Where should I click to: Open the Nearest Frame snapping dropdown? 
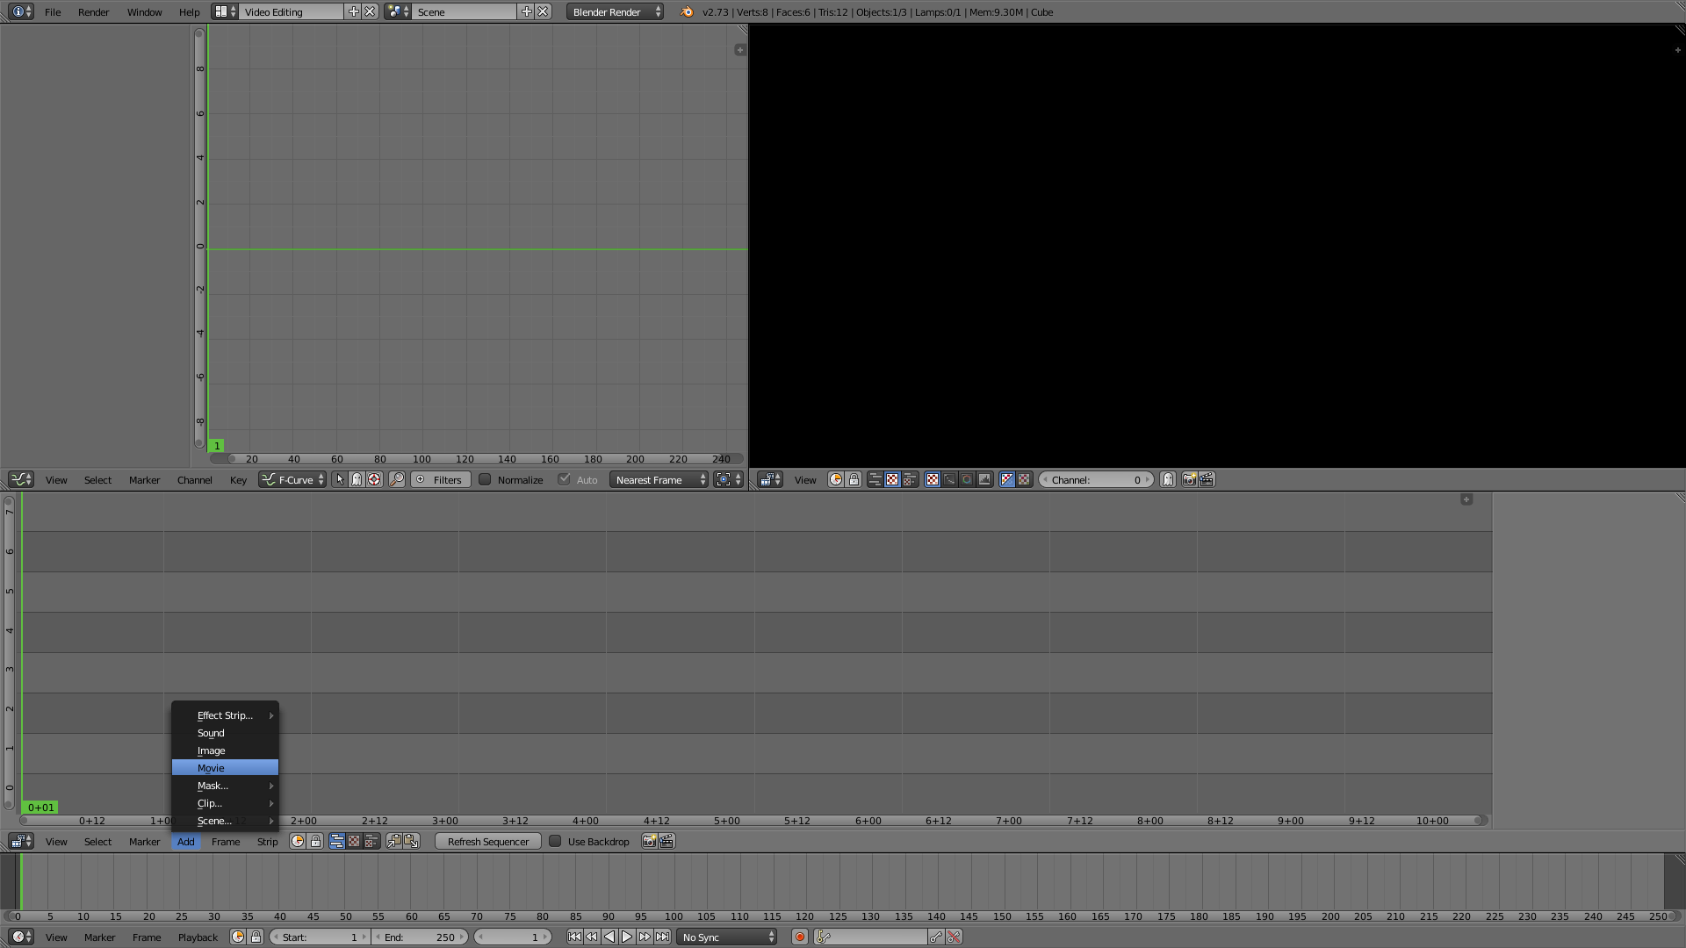[x=659, y=480]
